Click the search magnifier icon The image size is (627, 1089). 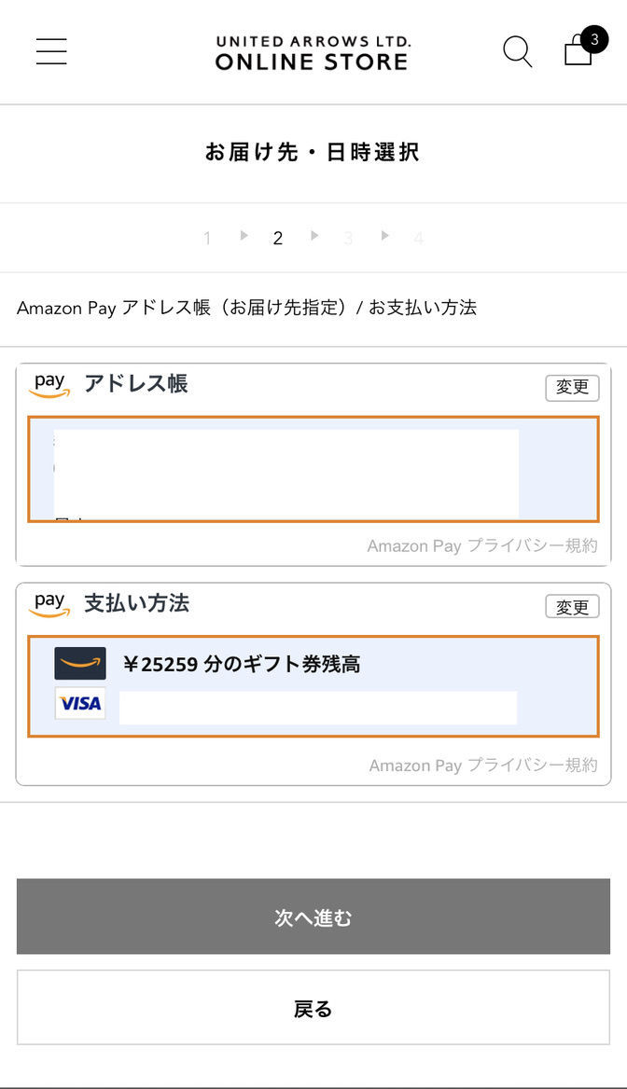click(518, 53)
